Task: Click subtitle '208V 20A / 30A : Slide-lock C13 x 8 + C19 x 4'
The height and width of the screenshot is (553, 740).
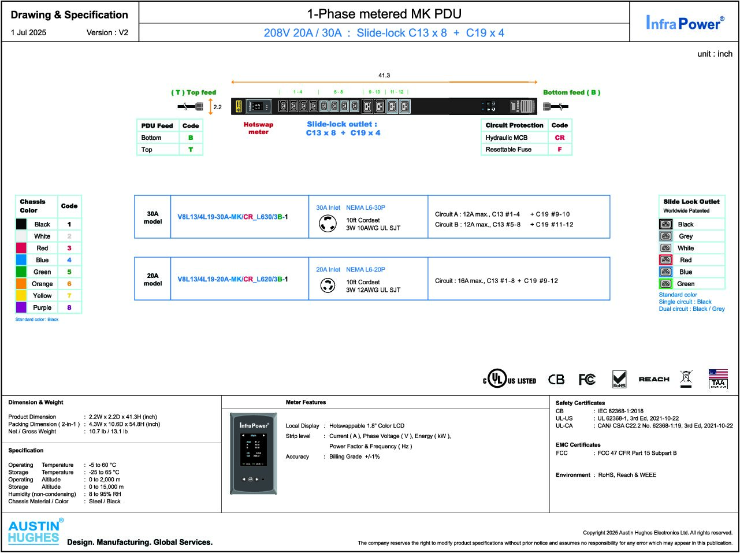Action: (x=384, y=33)
